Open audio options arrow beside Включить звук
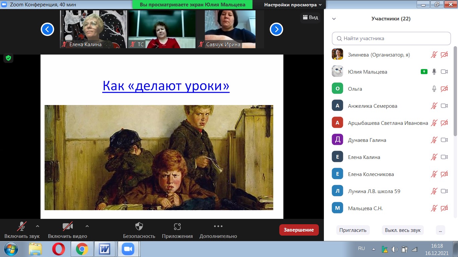 tap(37, 226)
